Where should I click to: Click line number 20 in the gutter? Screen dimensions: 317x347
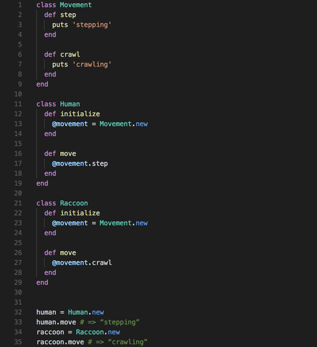pos(18,193)
